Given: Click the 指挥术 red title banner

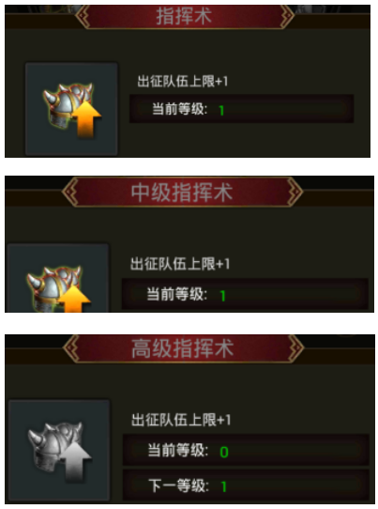Looking at the screenshot, I should pos(185,16).
